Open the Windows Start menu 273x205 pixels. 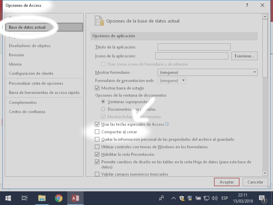(x=8, y=198)
